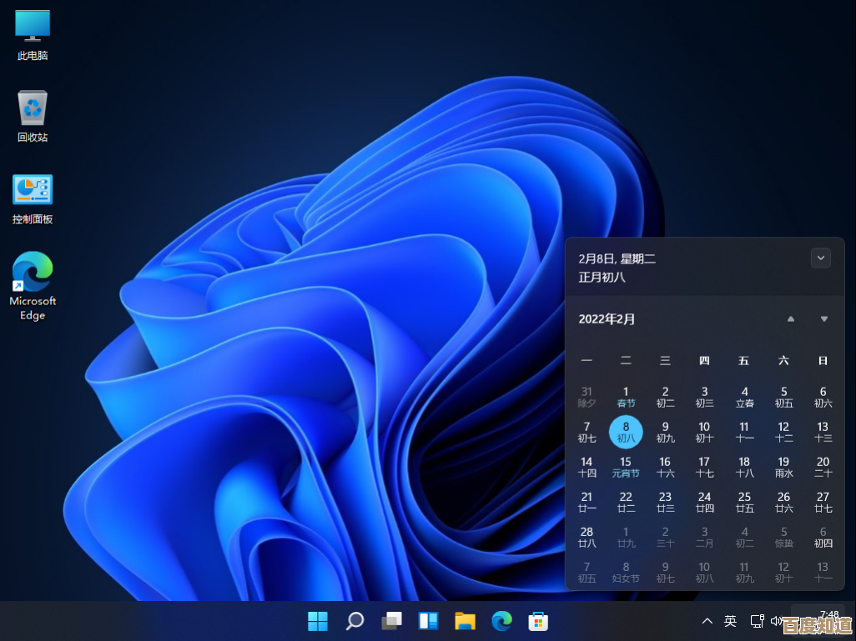The image size is (856, 641).
Task: Expand hidden tray icons
Action: click(707, 621)
